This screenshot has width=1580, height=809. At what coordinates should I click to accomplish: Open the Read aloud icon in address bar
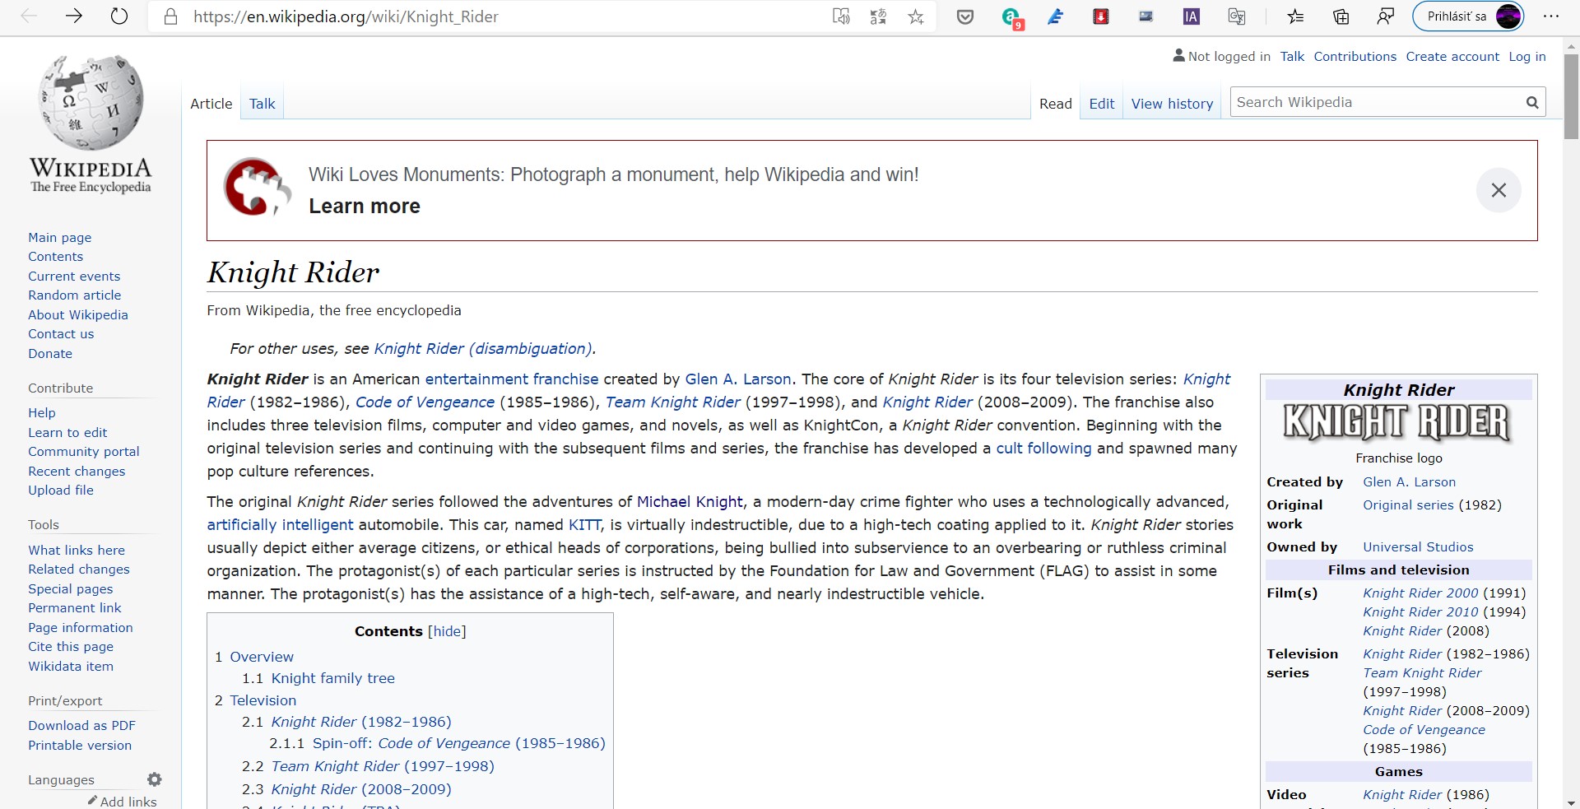[841, 16]
